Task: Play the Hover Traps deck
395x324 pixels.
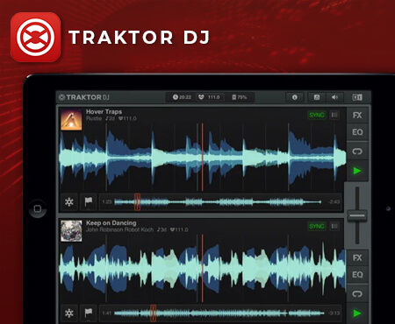Action: pyautogui.click(x=357, y=171)
